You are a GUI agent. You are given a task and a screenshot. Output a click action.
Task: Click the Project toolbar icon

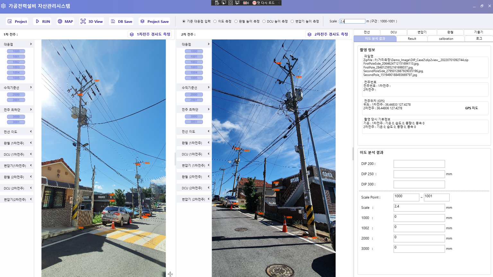[10, 22]
